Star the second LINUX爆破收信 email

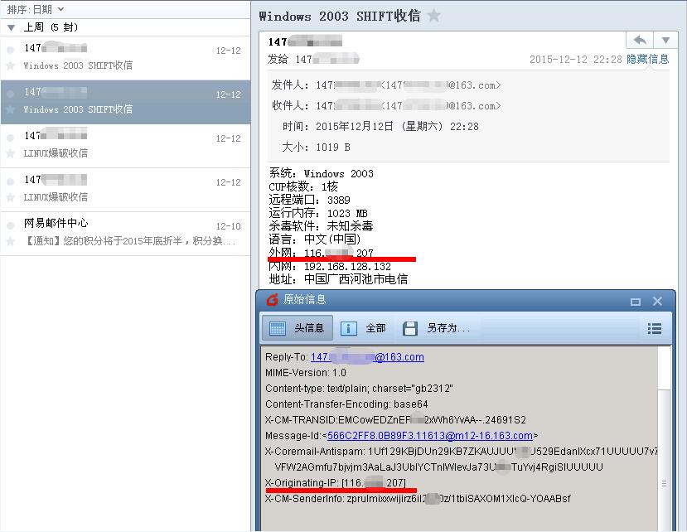click(x=11, y=197)
